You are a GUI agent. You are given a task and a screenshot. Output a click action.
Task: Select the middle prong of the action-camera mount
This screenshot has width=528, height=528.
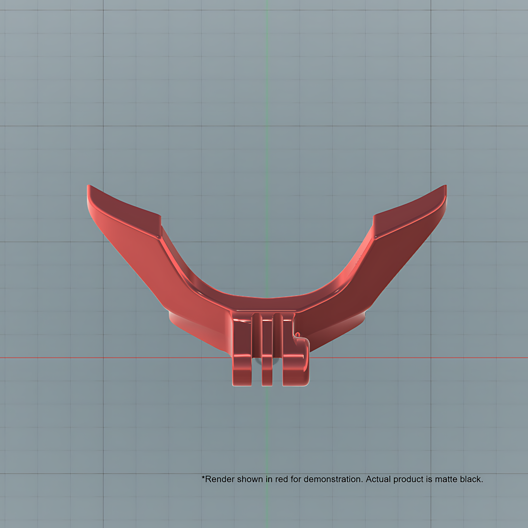(x=267, y=353)
